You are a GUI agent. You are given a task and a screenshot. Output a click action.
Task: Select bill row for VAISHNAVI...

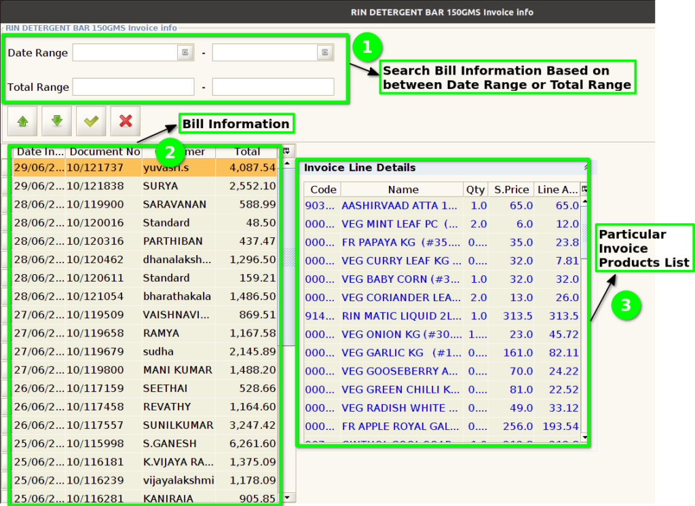tap(145, 315)
